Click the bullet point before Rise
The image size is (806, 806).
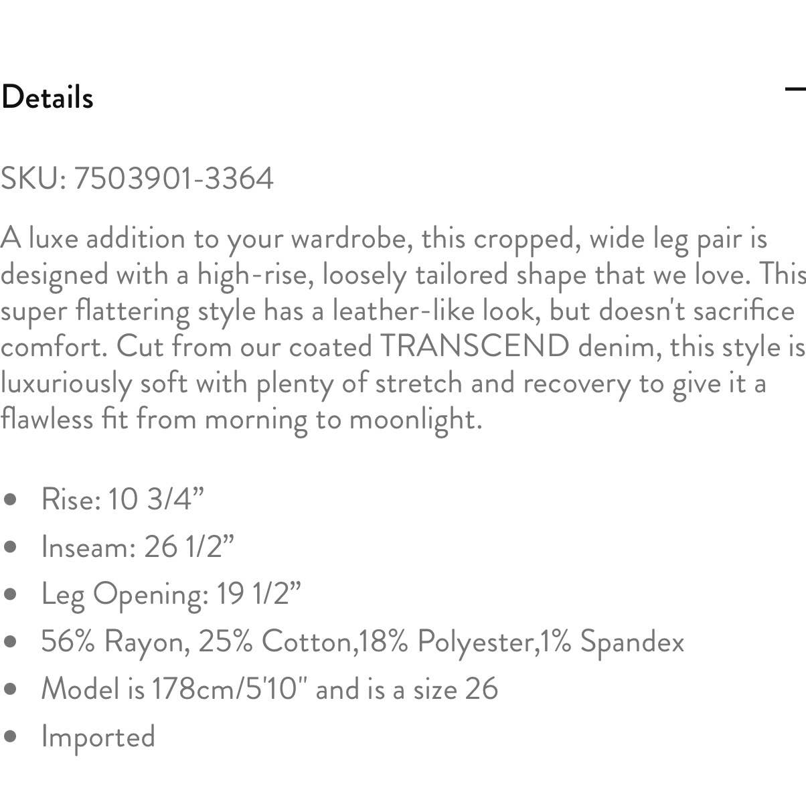tap(9, 499)
